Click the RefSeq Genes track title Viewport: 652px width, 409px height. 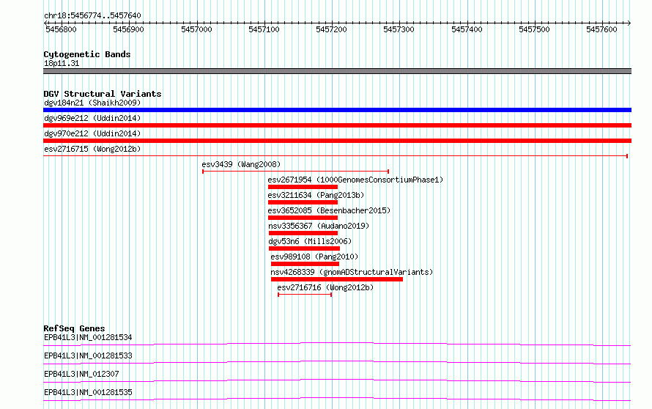[74, 328]
